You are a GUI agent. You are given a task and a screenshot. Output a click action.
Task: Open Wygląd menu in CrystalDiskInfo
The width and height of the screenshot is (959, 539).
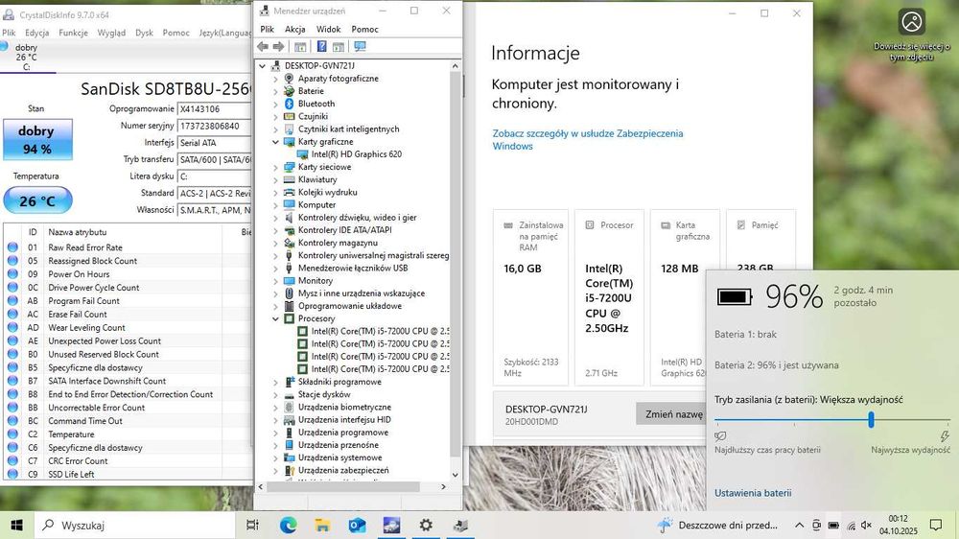click(x=111, y=33)
